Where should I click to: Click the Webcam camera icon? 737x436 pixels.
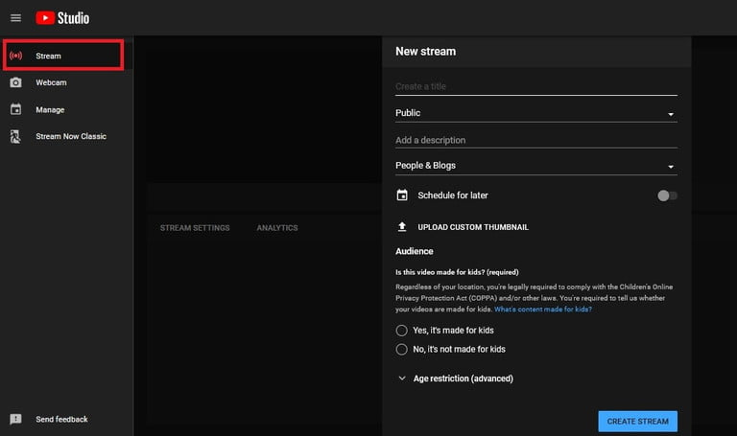15,82
